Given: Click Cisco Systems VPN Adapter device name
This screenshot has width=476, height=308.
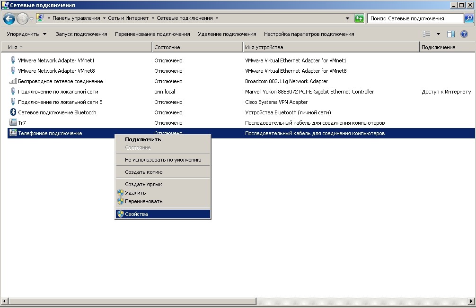Looking at the screenshot, I should coord(276,102).
